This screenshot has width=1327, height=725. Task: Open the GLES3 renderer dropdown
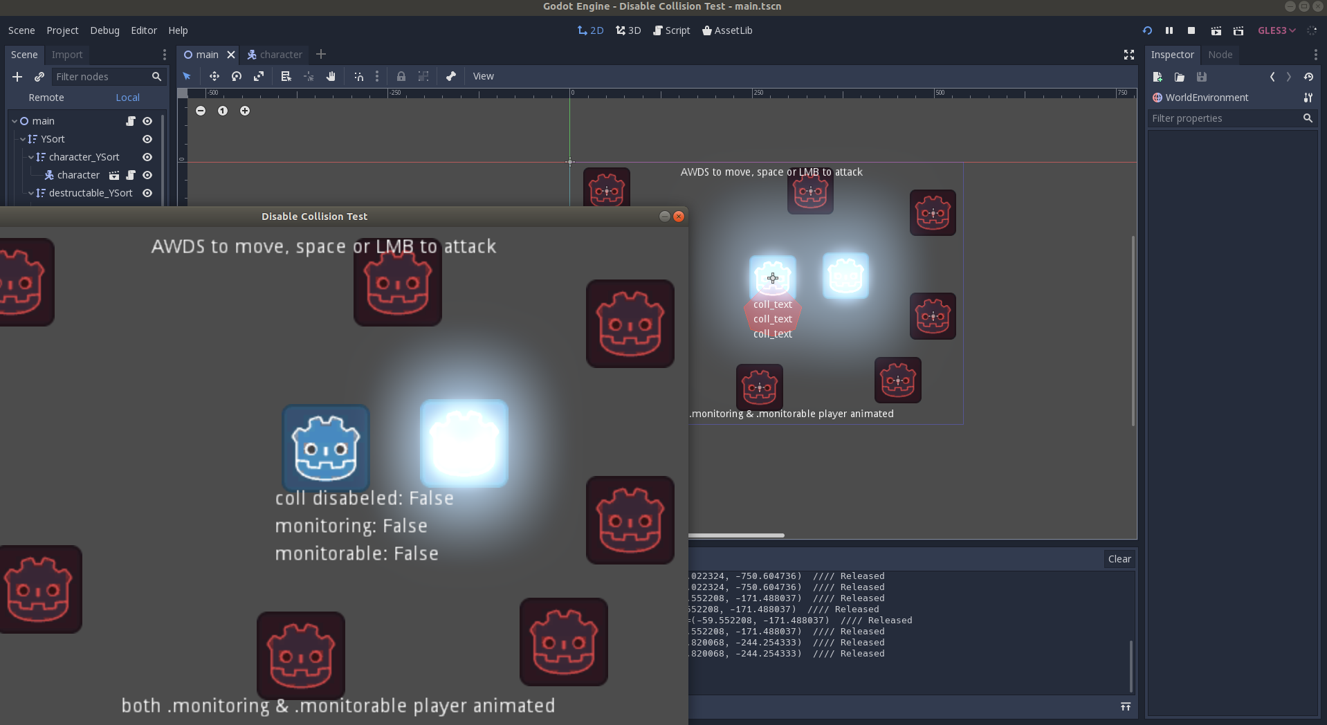[x=1276, y=30]
